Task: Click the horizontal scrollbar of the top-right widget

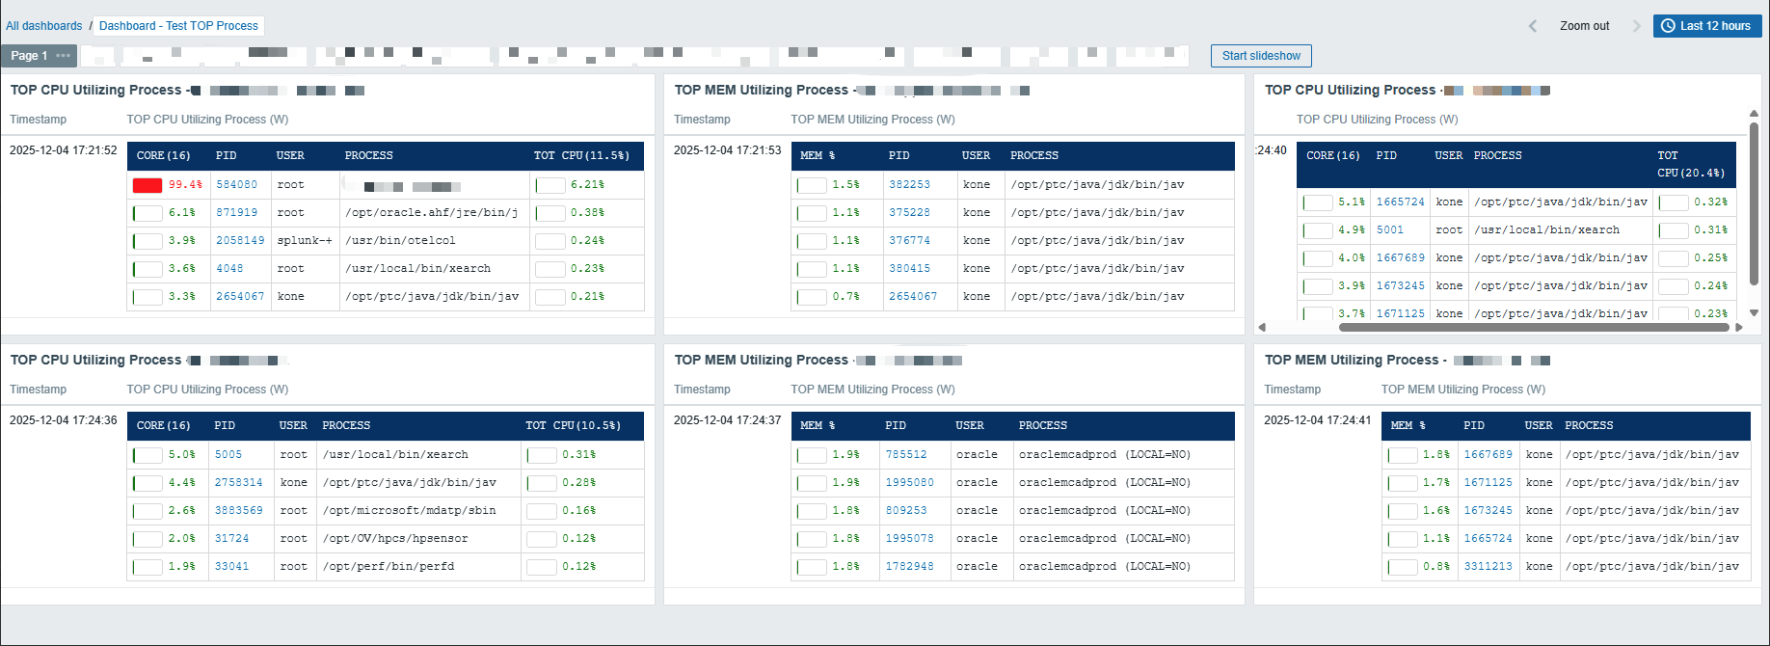Action: (1533, 327)
